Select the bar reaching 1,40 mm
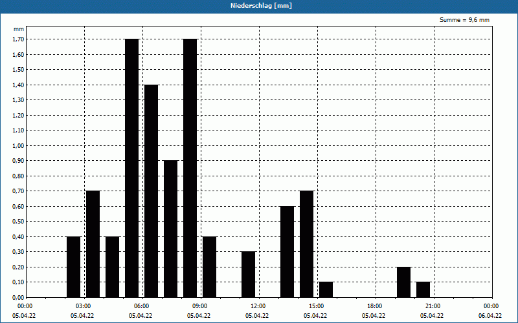Viewport: 518px width, 323px height. click(x=152, y=191)
